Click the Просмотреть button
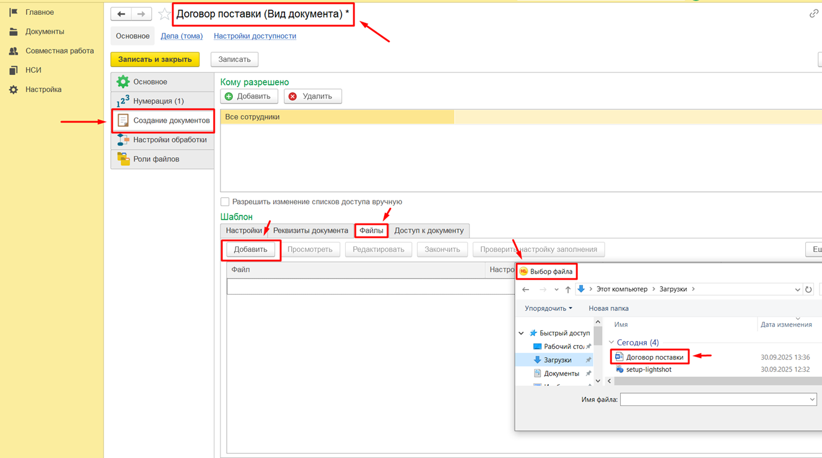This screenshot has height=458, width=822. (x=310, y=249)
